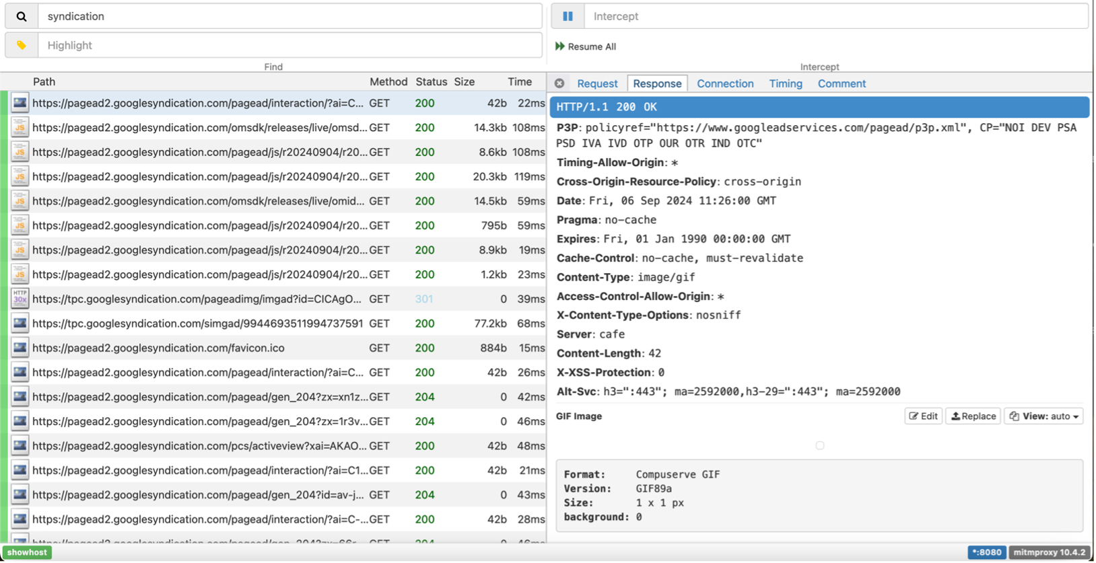This screenshot has width=1096, height=563.
Task: Open the View: auto dropdown
Action: click(1043, 416)
